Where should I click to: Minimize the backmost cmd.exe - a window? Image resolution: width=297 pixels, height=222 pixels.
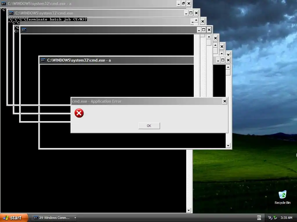(179, 3)
